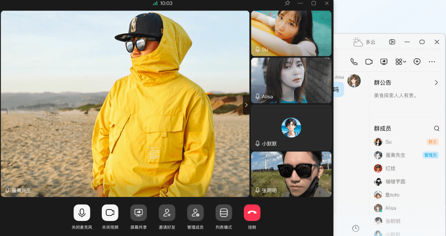Select member 红娃 in list

(x=406, y=168)
